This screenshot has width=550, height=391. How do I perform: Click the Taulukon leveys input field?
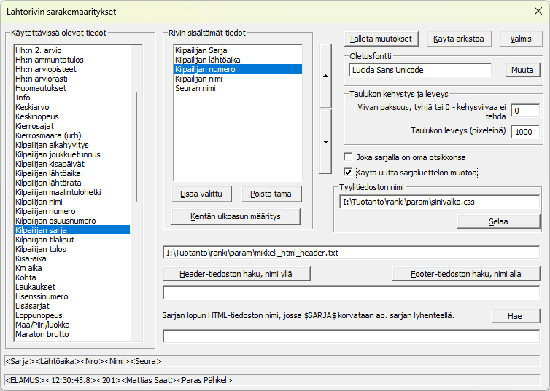pyautogui.click(x=524, y=132)
